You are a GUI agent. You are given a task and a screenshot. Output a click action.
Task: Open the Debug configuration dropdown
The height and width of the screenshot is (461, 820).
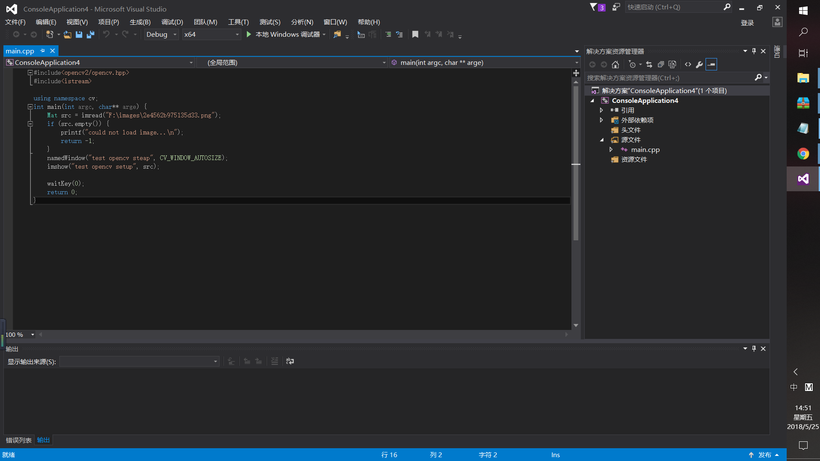pyautogui.click(x=161, y=35)
